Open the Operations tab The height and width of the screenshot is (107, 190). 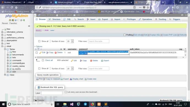click(145, 19)
